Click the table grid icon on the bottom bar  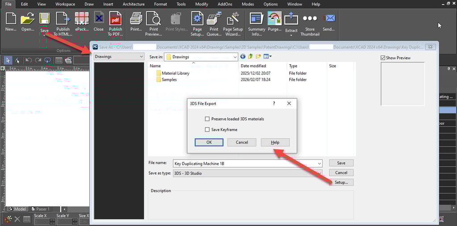pos(26,219)
